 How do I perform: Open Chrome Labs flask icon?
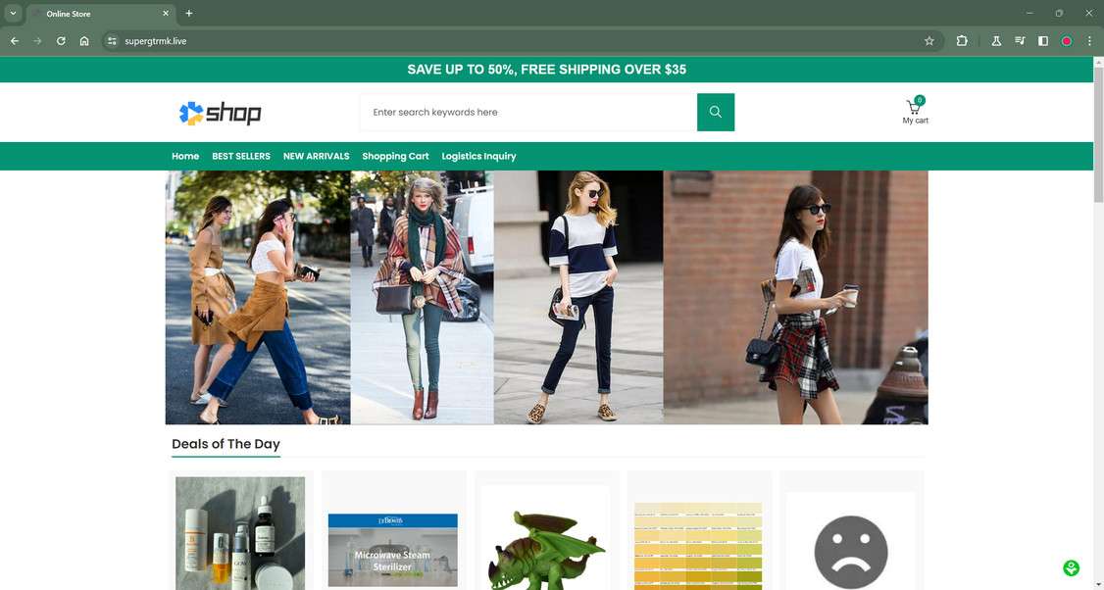[995, 41]
